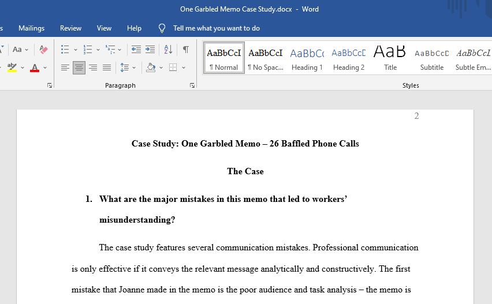The image size is (492, 304).
Task: Click the word 'misunderstanding?' in the question
Action: click(137, 220)
